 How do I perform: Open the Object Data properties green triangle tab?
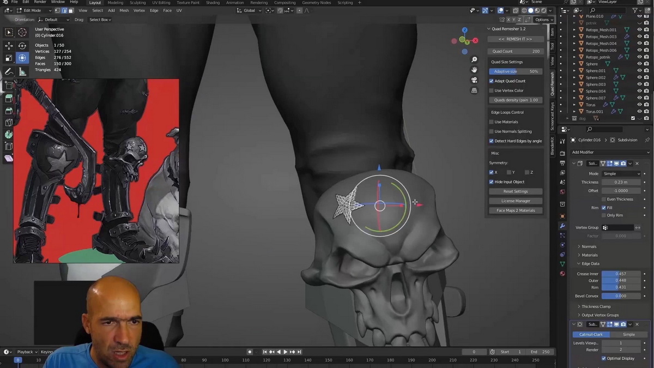562,264
